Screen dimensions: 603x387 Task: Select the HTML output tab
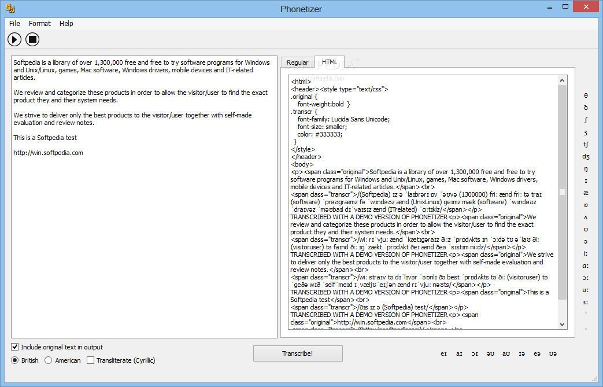click(329, 62)
